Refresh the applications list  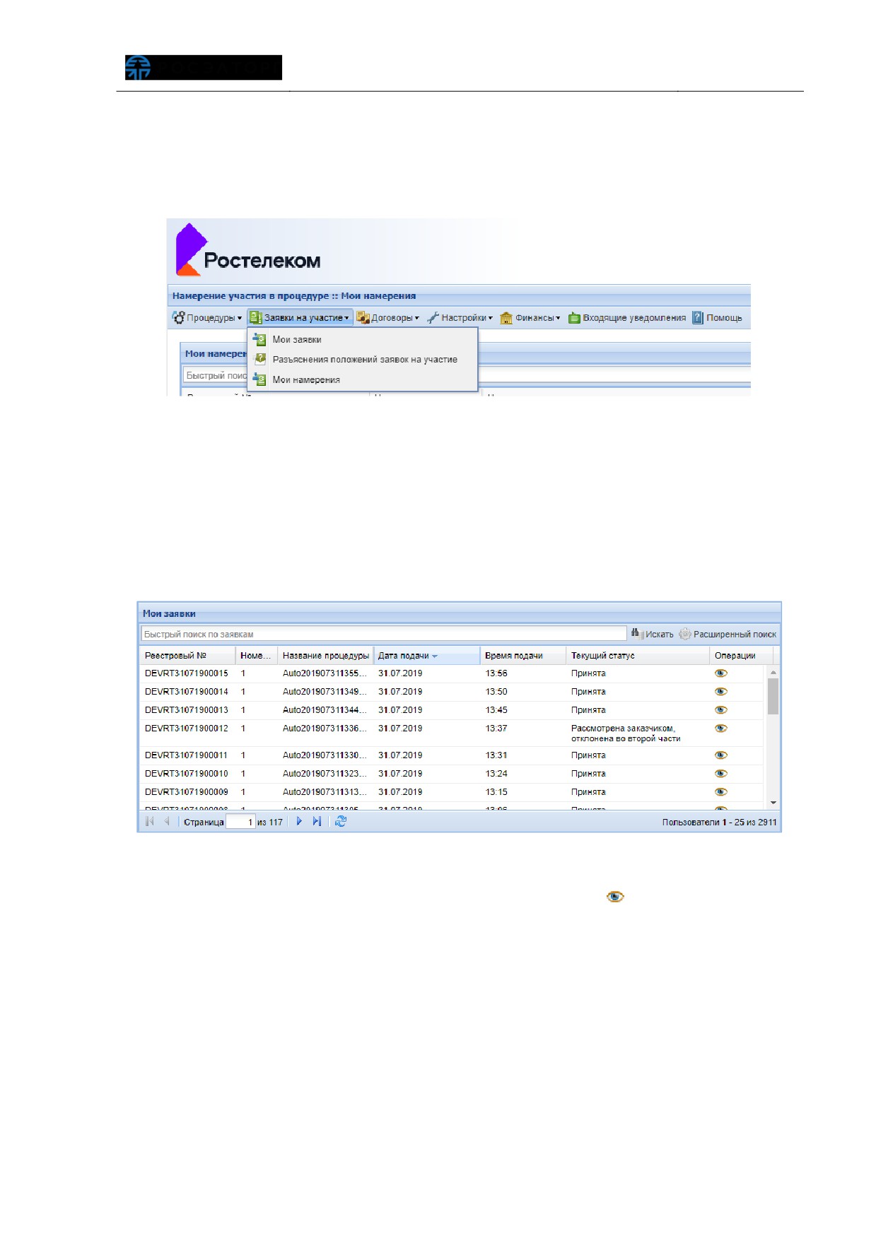click(x=341, y=822)
